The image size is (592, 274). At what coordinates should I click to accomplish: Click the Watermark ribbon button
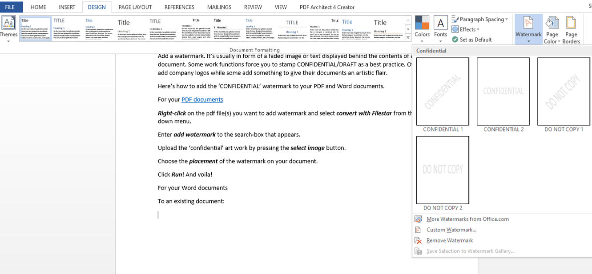tap(528, 29)
